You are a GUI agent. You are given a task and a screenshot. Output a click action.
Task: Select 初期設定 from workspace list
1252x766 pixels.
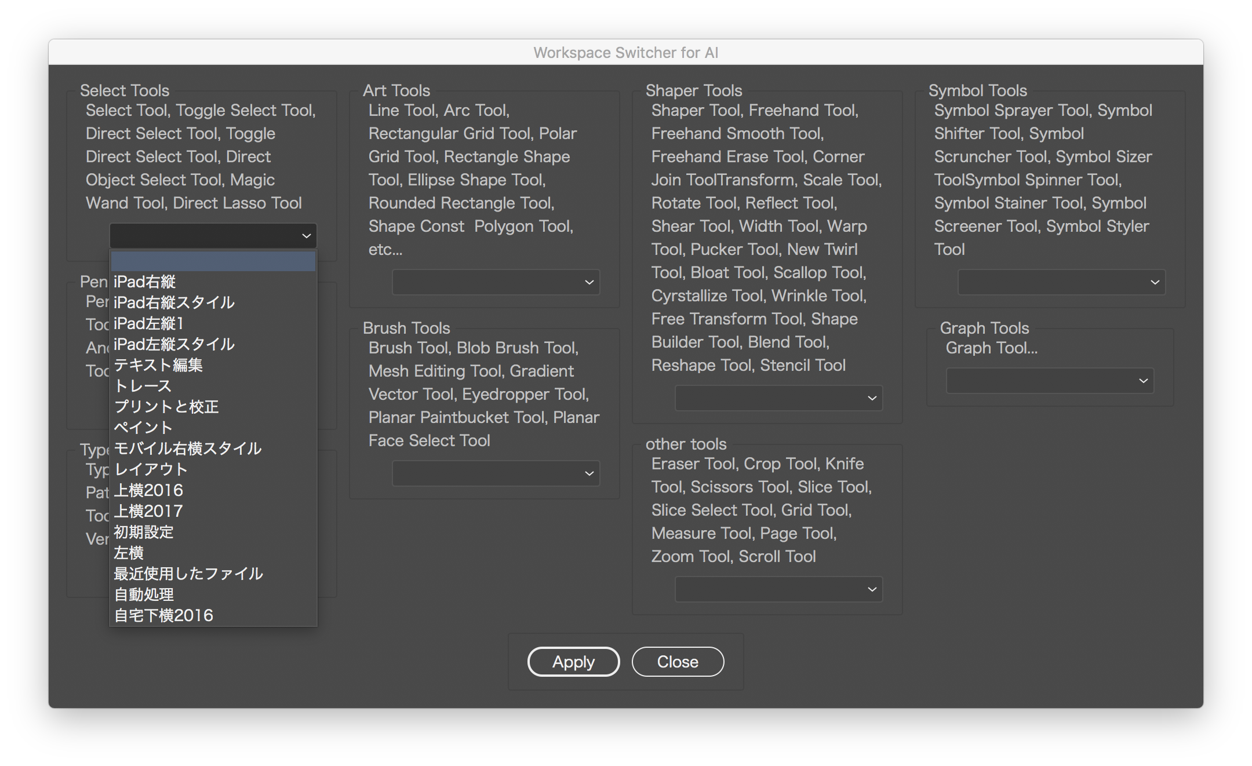[145, 532]
